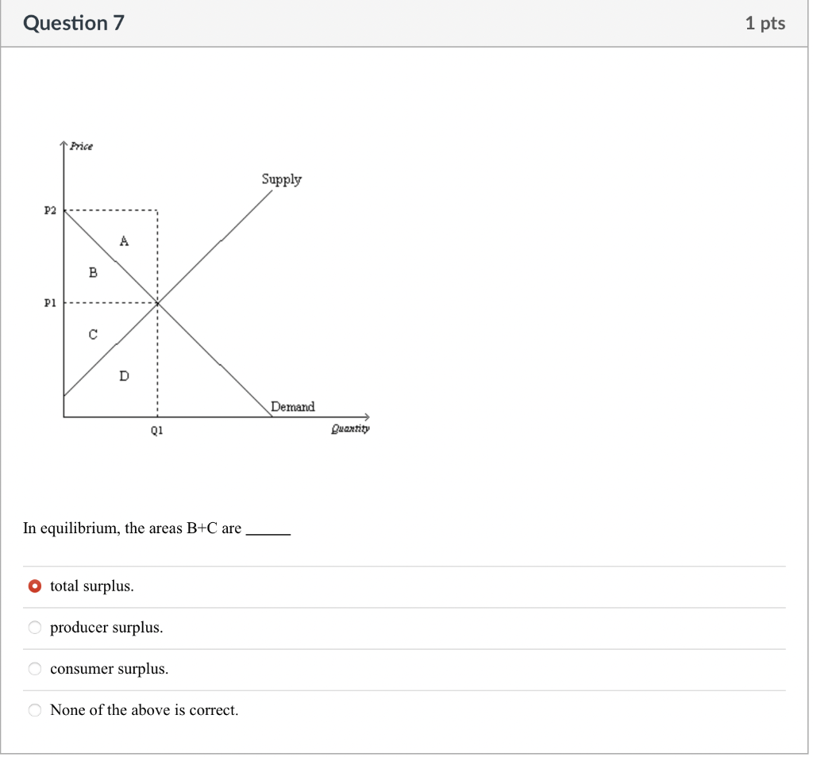Click area C on the graph
The image size is (813, 757).
(x=94, y=334)
